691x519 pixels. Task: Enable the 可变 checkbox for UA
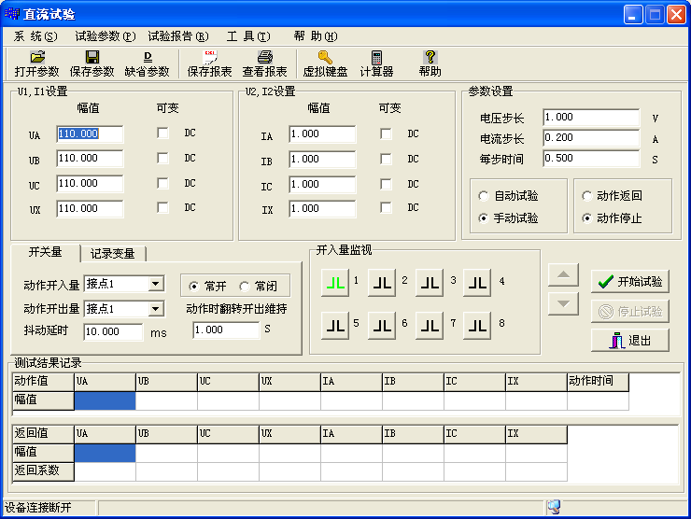[x=163, y=133]
